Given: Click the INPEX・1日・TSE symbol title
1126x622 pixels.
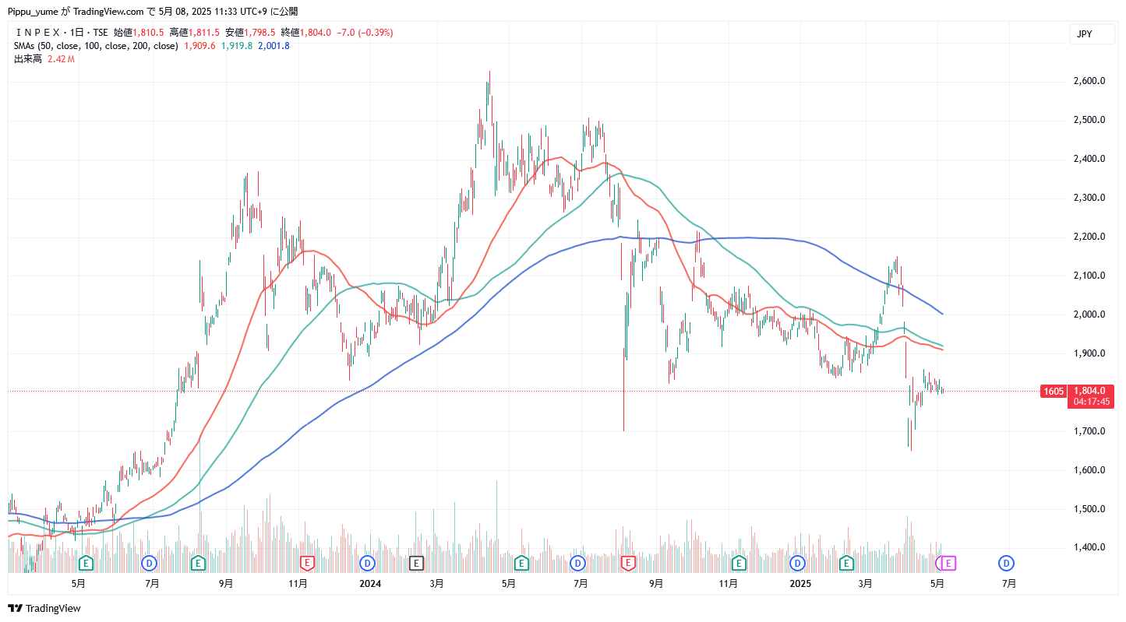Looking at the screenshot, I should [62, 33].
